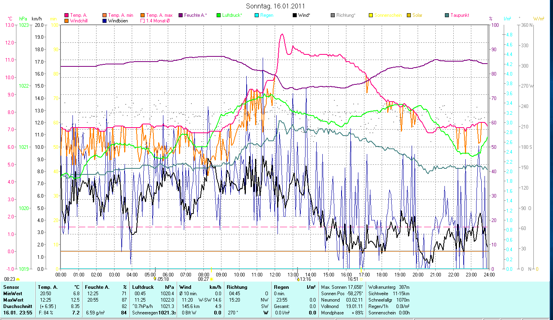This screenshot has height=320, width=553.
Task: Click the Taupunkt legend square
Action: [x=447, y=15]
